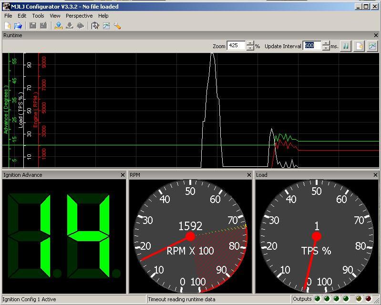Click the first green output LED indicator
Screen dimensions: 381x305
[x=317, y=298]
